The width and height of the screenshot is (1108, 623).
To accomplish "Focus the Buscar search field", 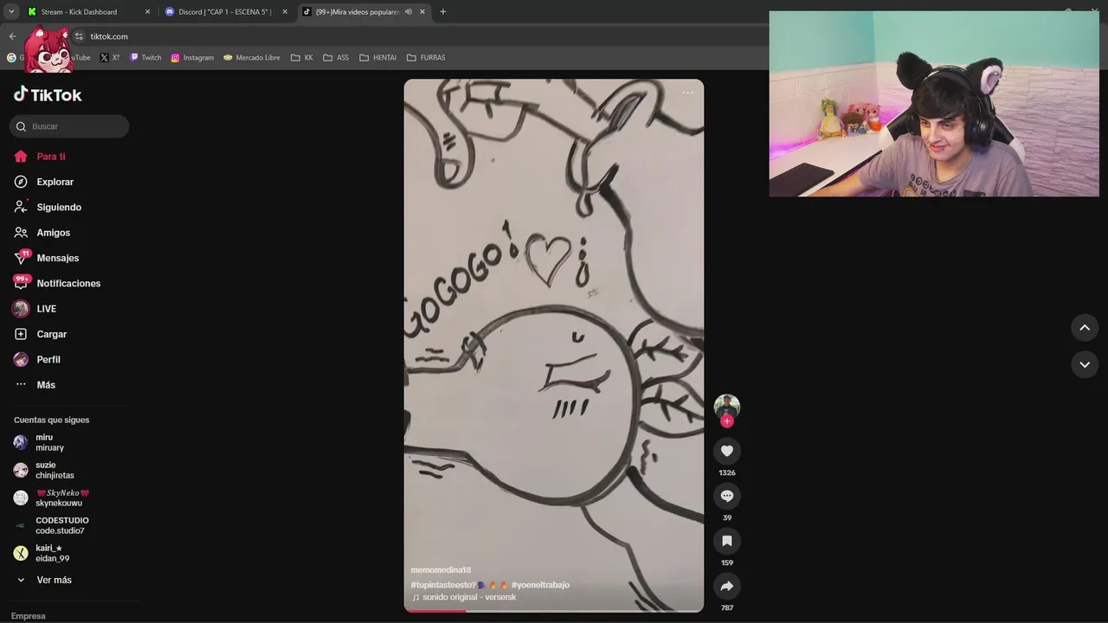I will click(69, 126).
